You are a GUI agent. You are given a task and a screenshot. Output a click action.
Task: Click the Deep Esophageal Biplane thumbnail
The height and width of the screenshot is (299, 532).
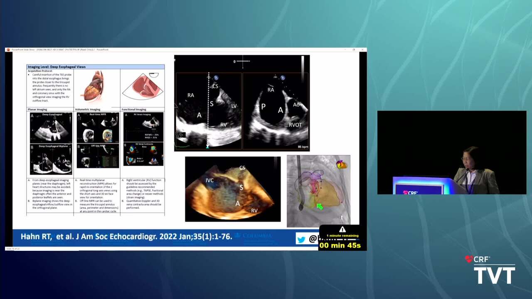pyautogui.click(x=51, y=159)
